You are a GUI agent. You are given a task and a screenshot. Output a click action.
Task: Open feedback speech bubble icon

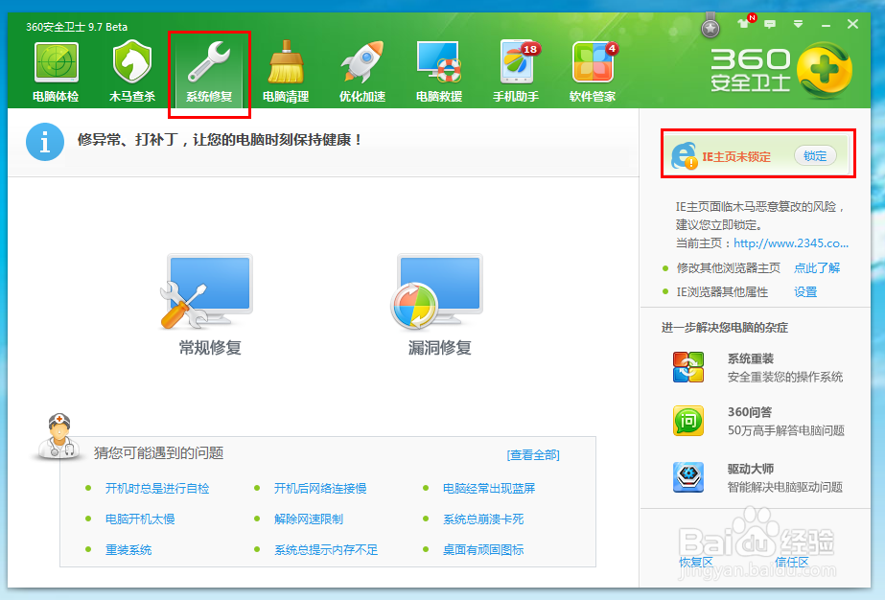(x=770, y=24)
